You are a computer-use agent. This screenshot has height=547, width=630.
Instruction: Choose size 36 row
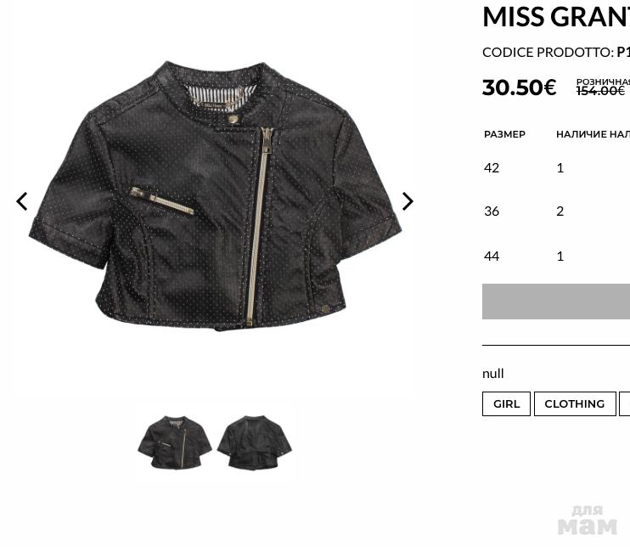point(556,211)
